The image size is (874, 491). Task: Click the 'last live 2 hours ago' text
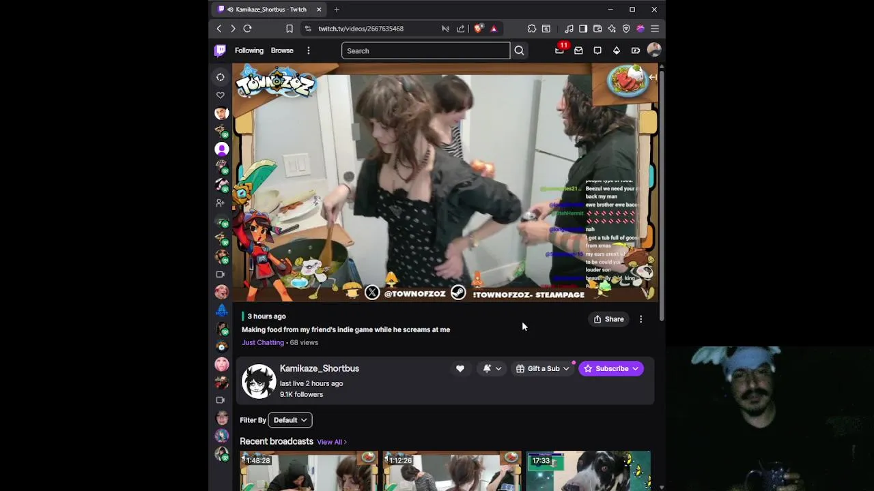tap(311, 383)
